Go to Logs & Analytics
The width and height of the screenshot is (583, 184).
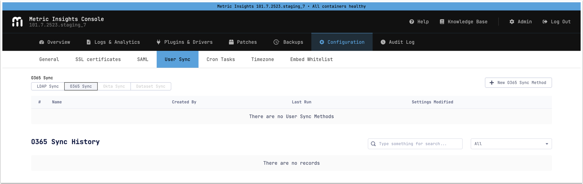pyautogui.click(x=113, y=42)
